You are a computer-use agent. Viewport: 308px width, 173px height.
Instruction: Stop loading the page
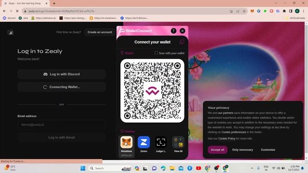17,11
